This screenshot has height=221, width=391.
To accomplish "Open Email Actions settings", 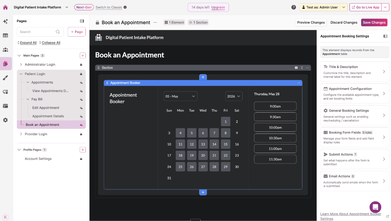I will pos(355,181).
